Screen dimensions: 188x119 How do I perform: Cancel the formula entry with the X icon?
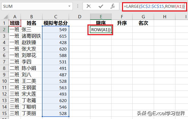tap(89, 6)
